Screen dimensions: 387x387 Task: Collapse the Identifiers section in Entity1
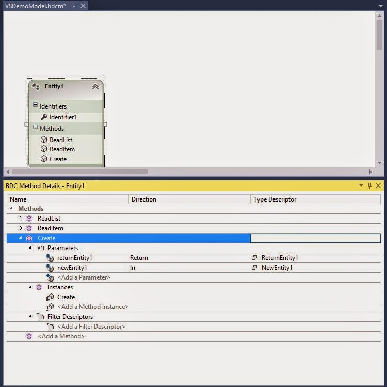pyautogui.click(x=35, y=104)
